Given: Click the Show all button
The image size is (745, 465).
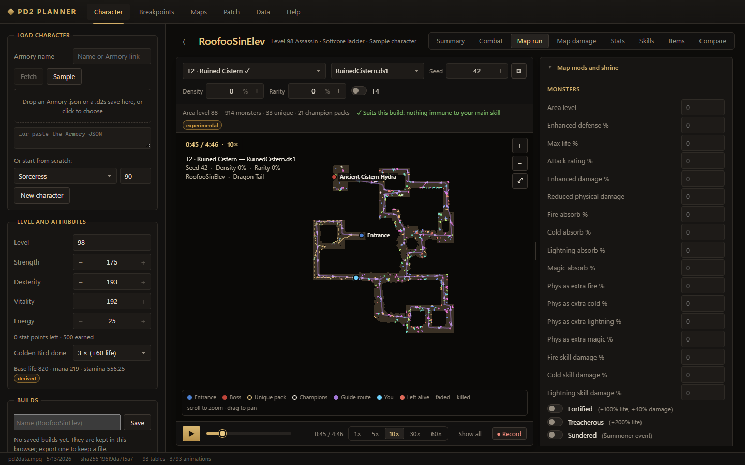Looking at the screenshot, I should (x=470, y=434).
